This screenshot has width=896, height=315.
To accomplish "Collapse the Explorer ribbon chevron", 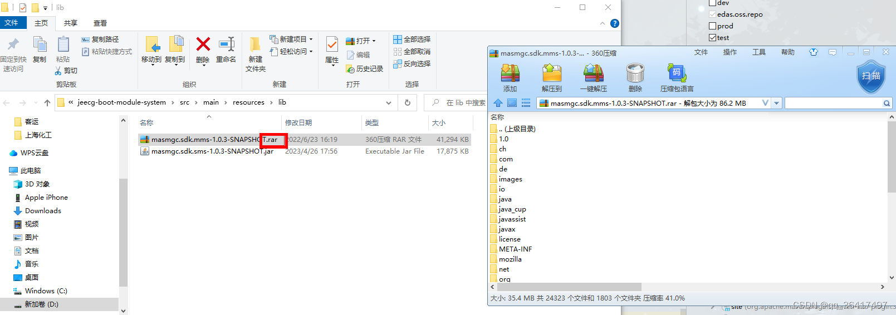I will click(x=603, y=23).
